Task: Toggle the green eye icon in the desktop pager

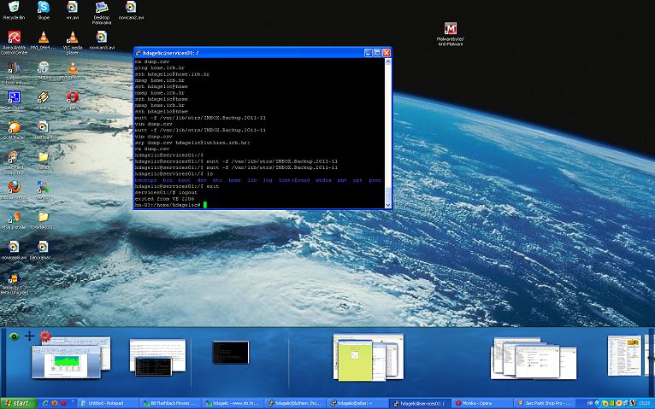Action: [14, 336]
